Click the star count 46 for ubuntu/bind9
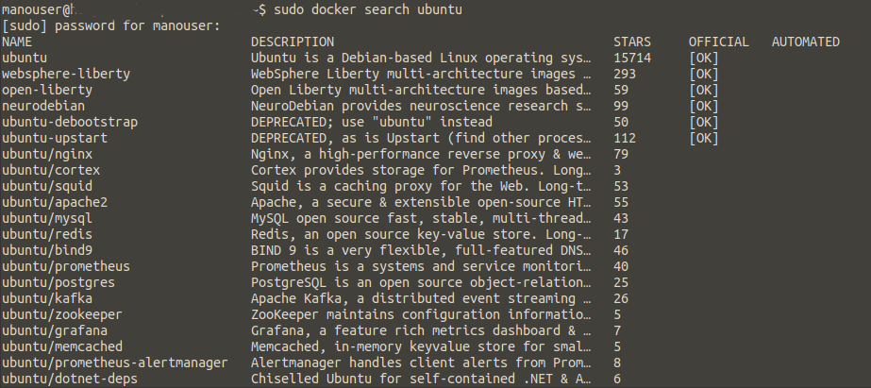 point(621,251)
